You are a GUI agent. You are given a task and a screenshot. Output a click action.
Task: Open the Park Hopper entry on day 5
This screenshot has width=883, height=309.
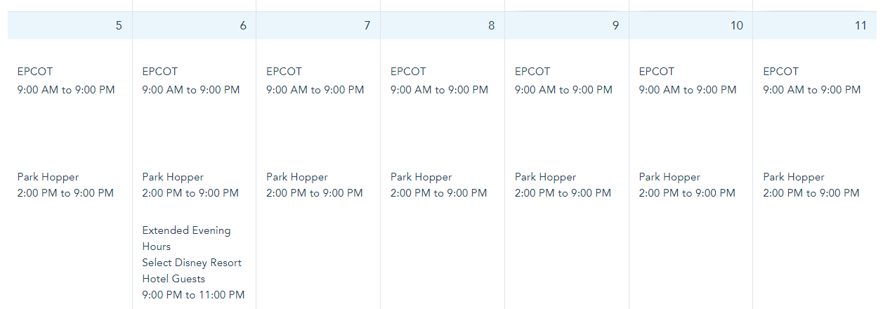(x=48, y=177)
